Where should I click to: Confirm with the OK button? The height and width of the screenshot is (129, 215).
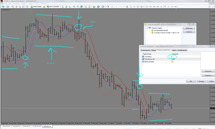[191, 81]
